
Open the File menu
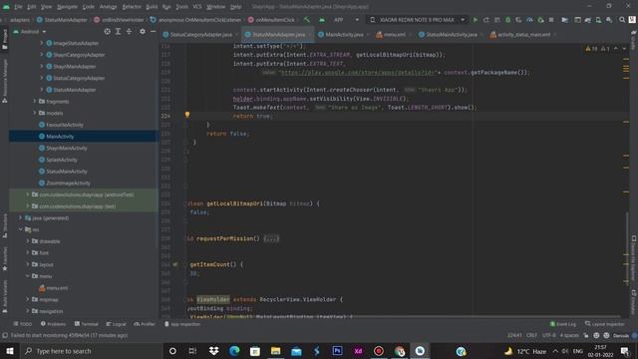(x=18, y=7)
